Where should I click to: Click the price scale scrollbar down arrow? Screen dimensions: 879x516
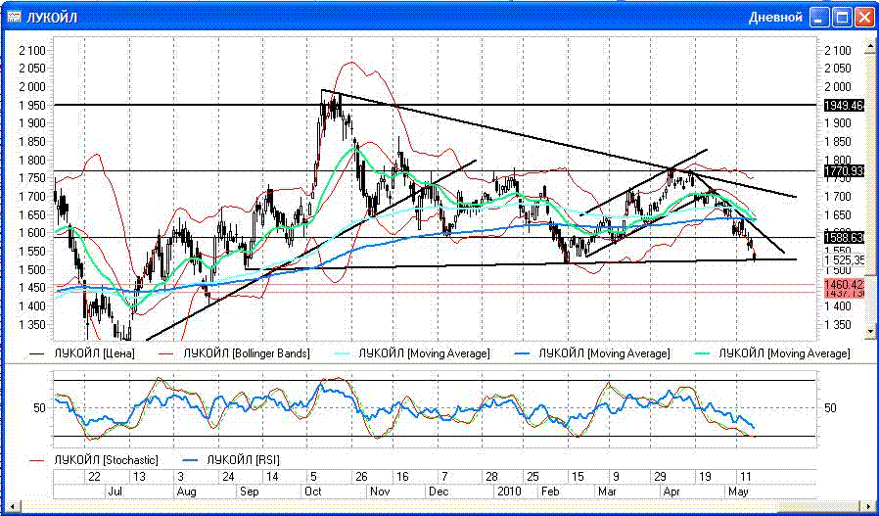click(870, 332)
